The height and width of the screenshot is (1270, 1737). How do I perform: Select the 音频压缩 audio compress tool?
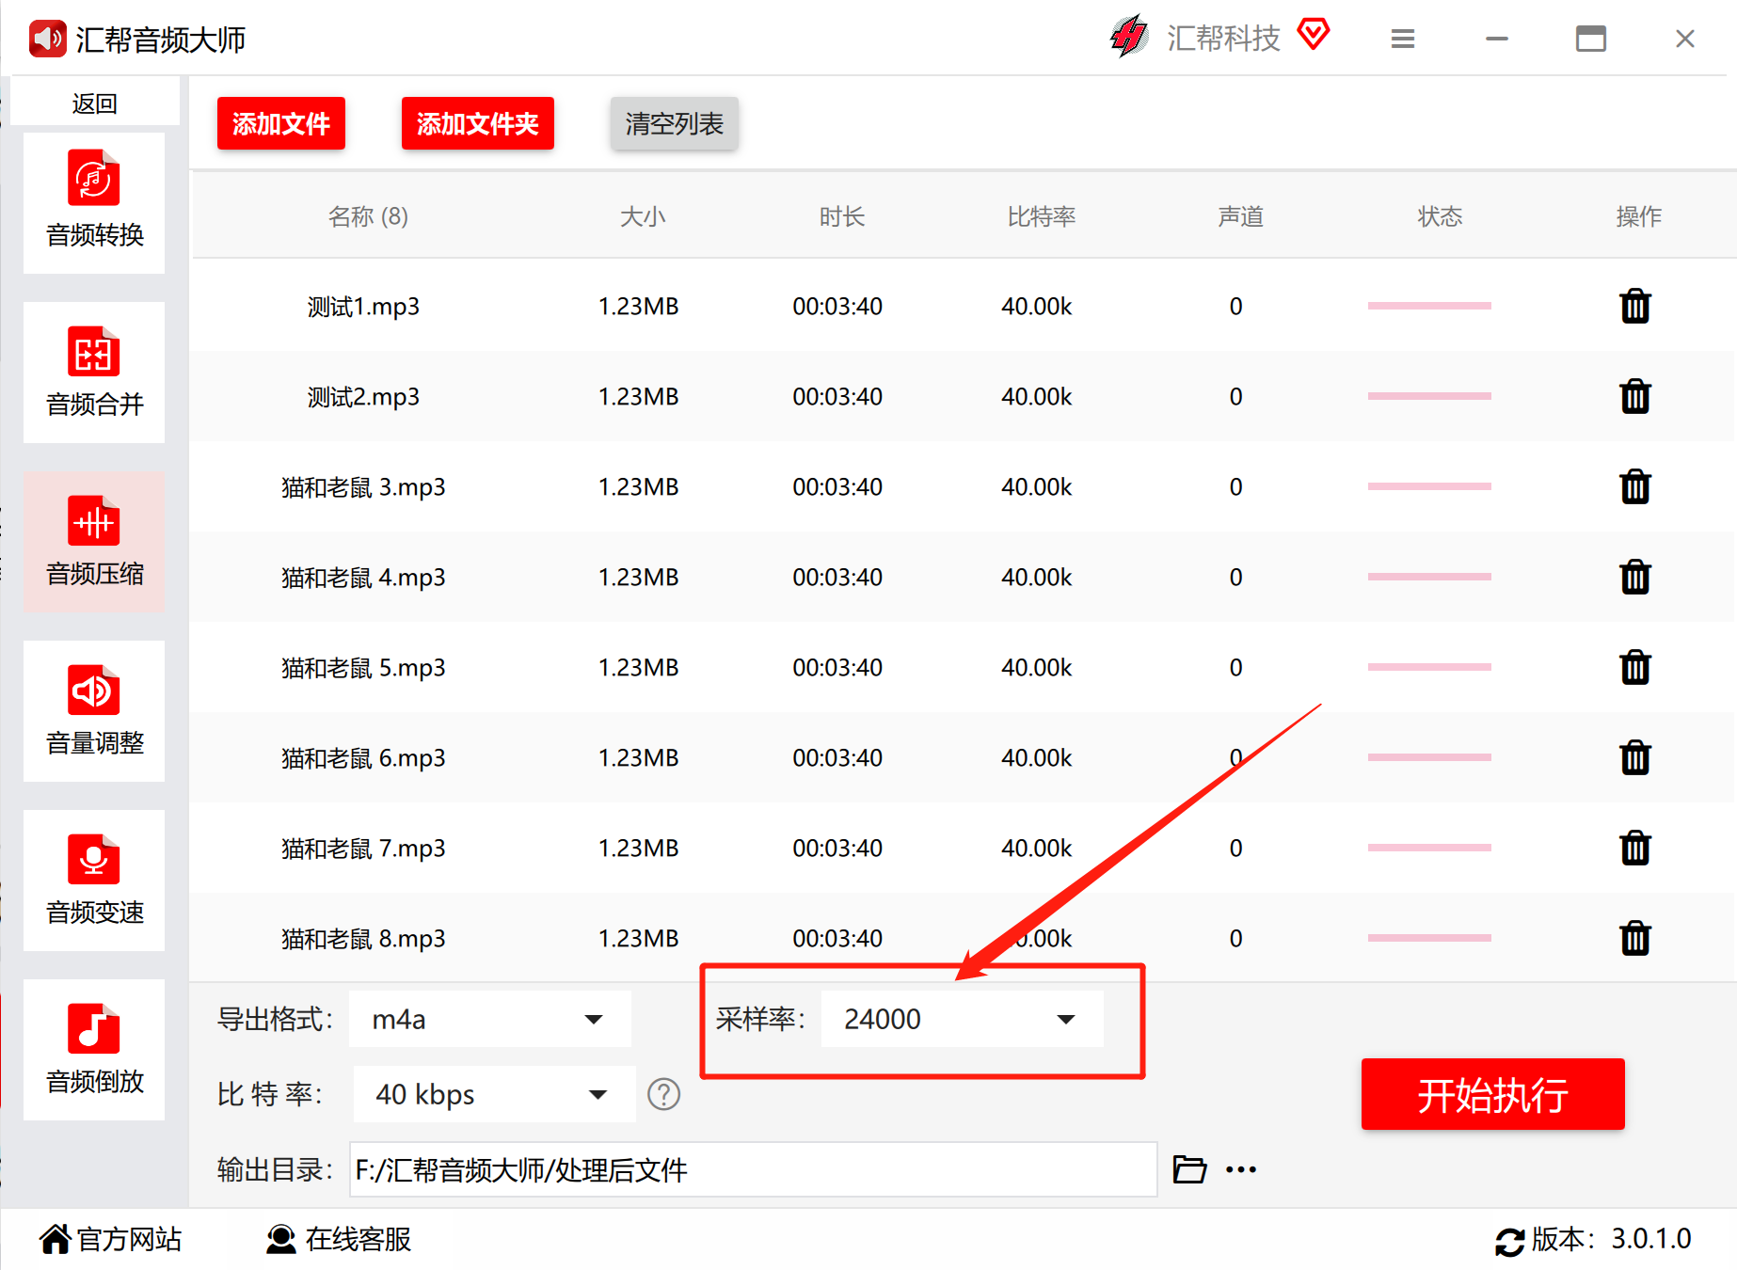(94, 541)
